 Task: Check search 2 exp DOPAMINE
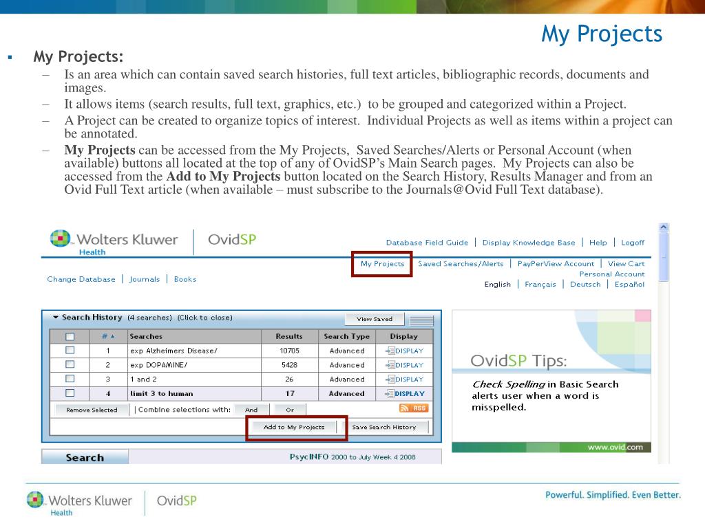70,364
